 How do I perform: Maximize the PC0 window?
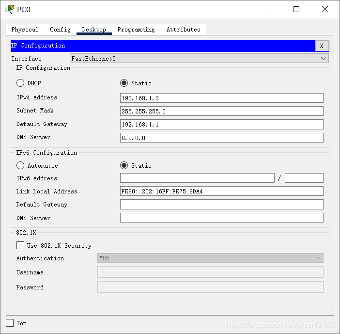click(x=296, y=9)
